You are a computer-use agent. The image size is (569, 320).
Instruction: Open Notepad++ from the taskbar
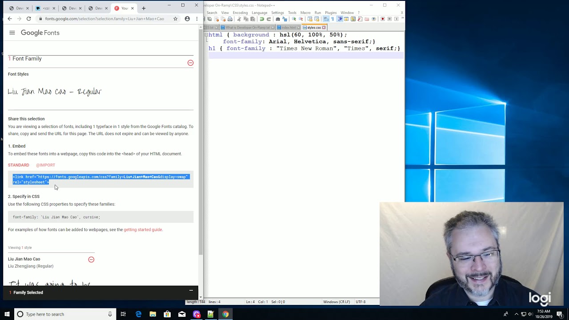pos(211,314)
